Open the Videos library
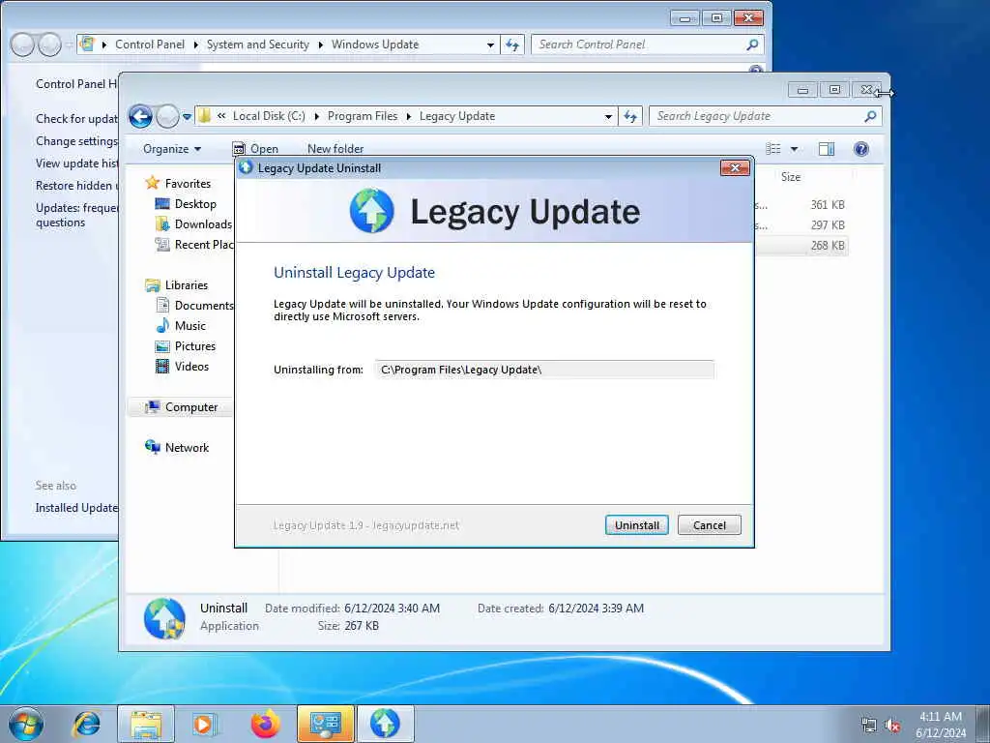This screenshot has width=990, height=743. 191,367
